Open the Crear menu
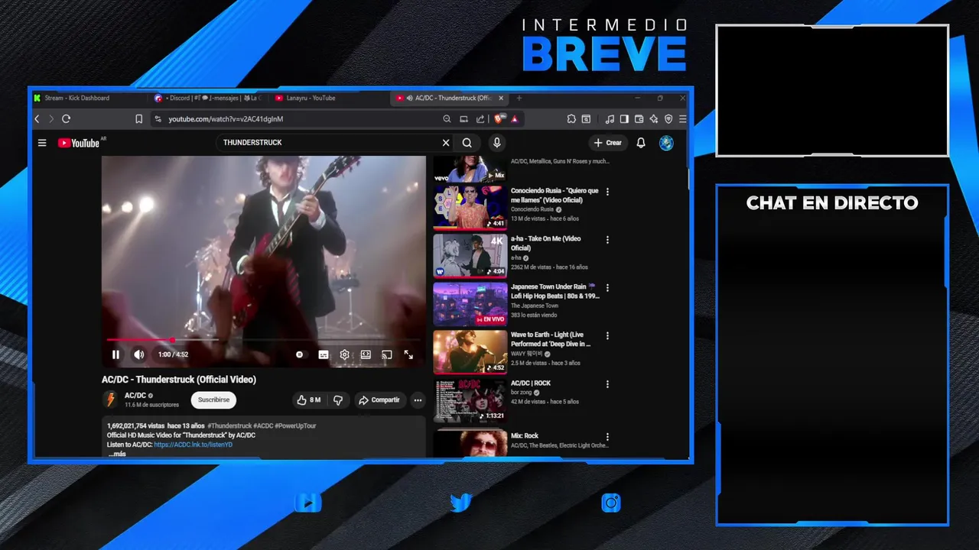The width and height of the screenshot is (979, 550). 608,143
